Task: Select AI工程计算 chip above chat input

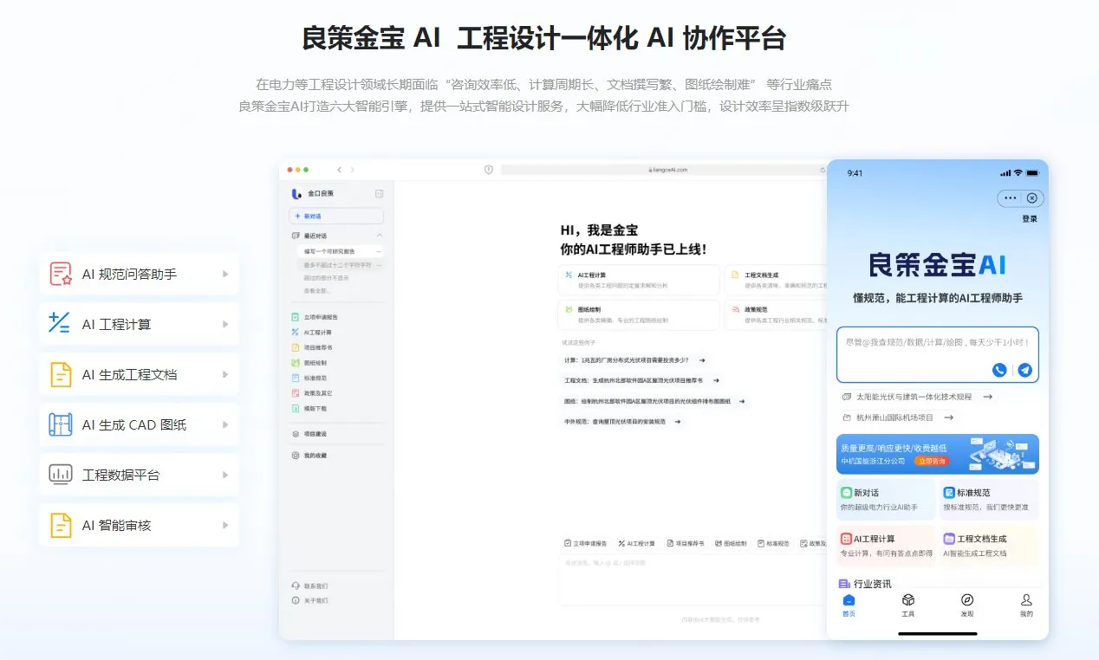Action: point(636,544)
